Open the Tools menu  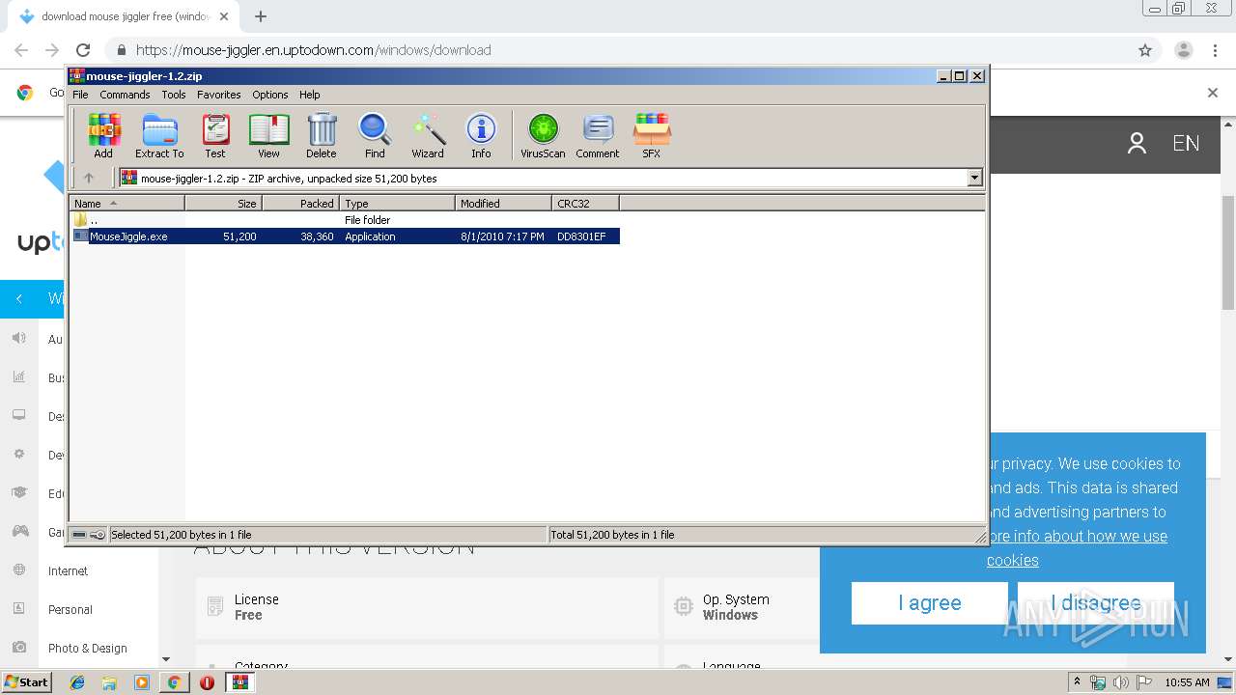pos(174,95)
